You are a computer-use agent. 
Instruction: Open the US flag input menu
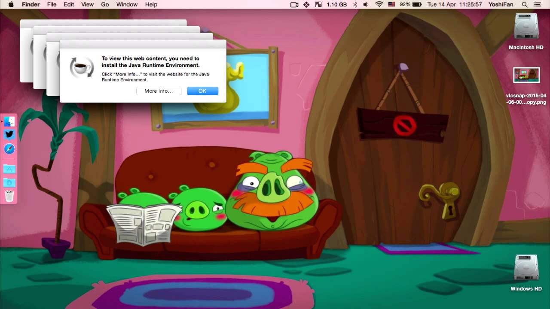(x=391, y=4)
